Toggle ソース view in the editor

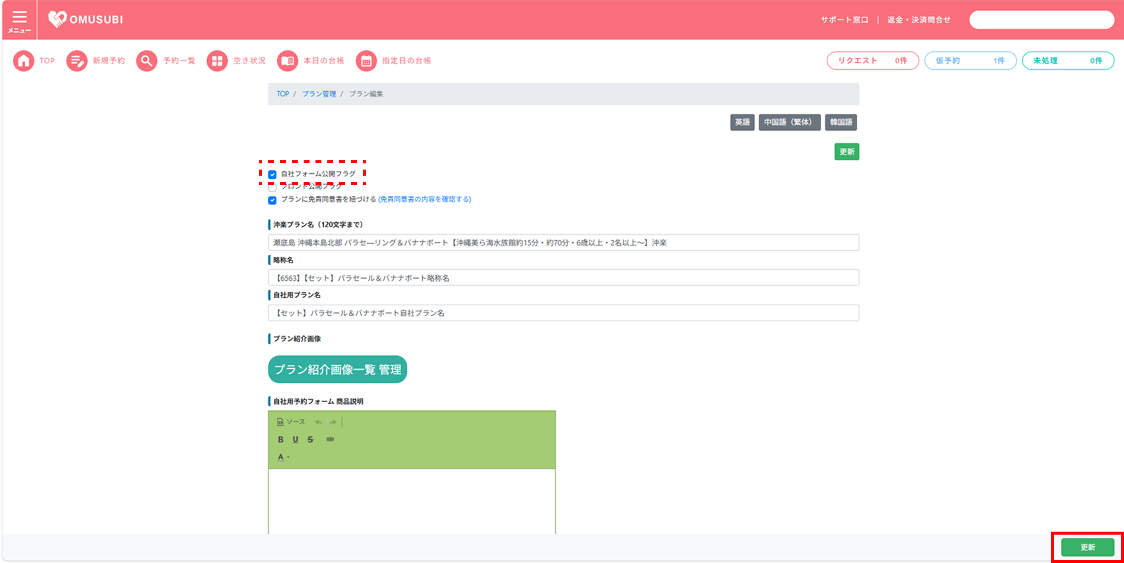[x=291, y=422]
